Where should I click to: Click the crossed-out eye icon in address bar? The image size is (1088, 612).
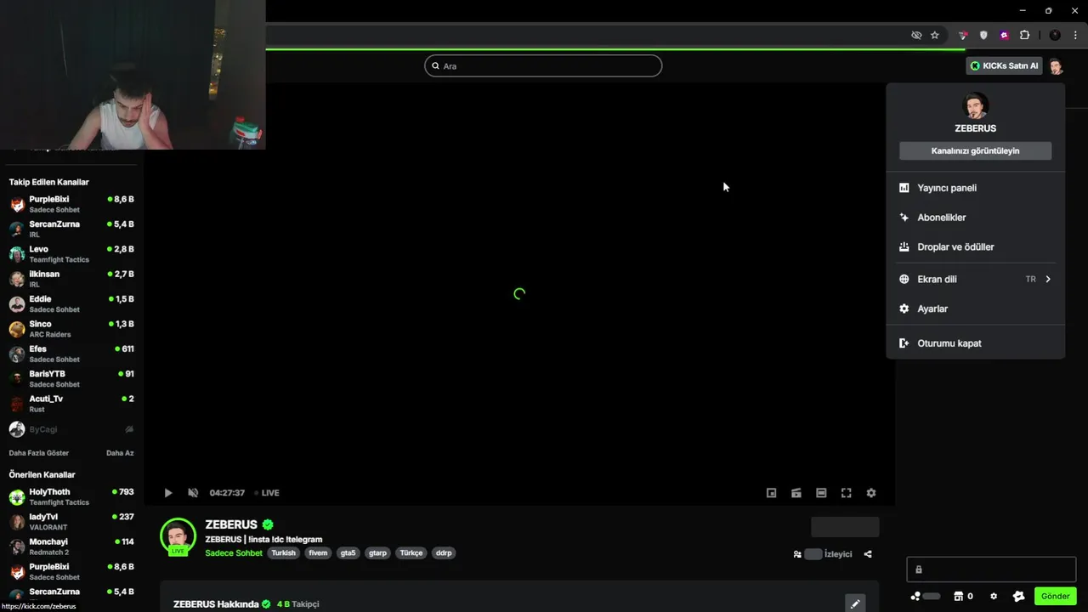tap(916, 35)
